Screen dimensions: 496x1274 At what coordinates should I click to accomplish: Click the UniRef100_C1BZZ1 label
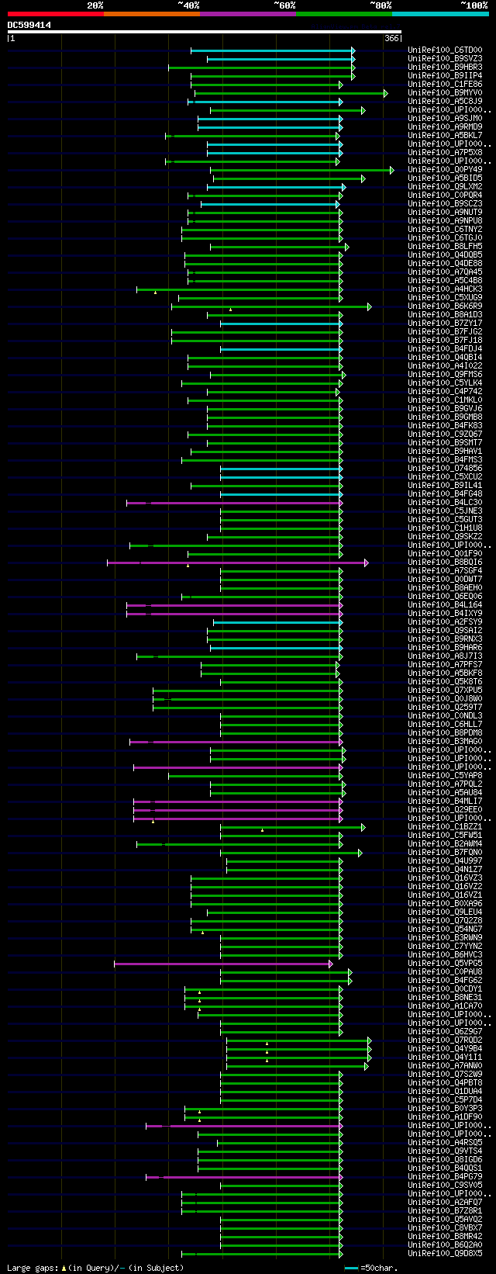point(445,827)
